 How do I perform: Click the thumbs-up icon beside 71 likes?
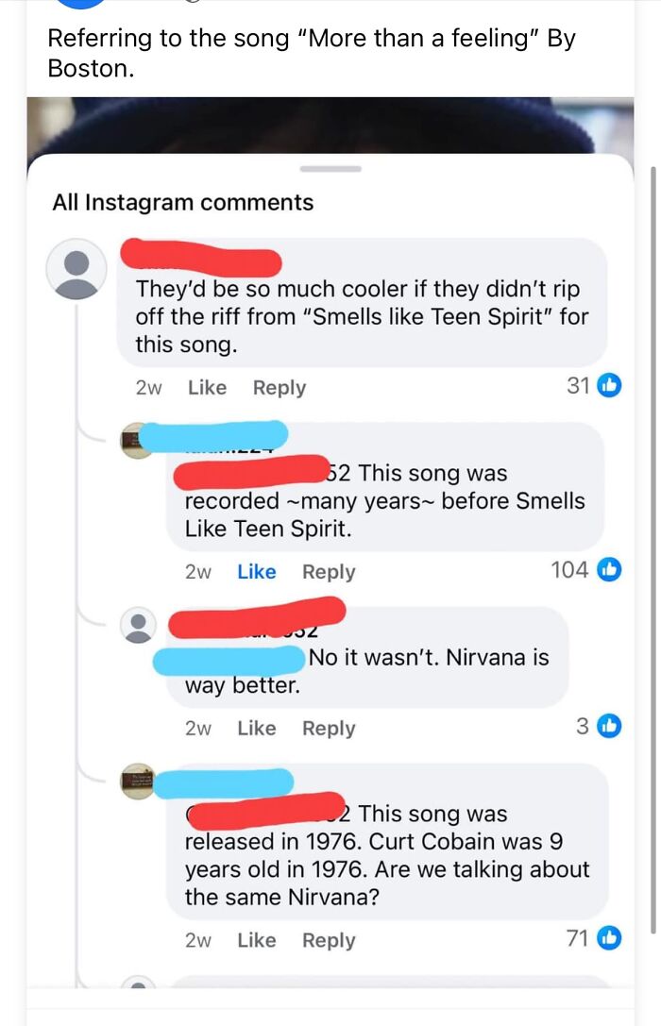click(x=609, y=939)
